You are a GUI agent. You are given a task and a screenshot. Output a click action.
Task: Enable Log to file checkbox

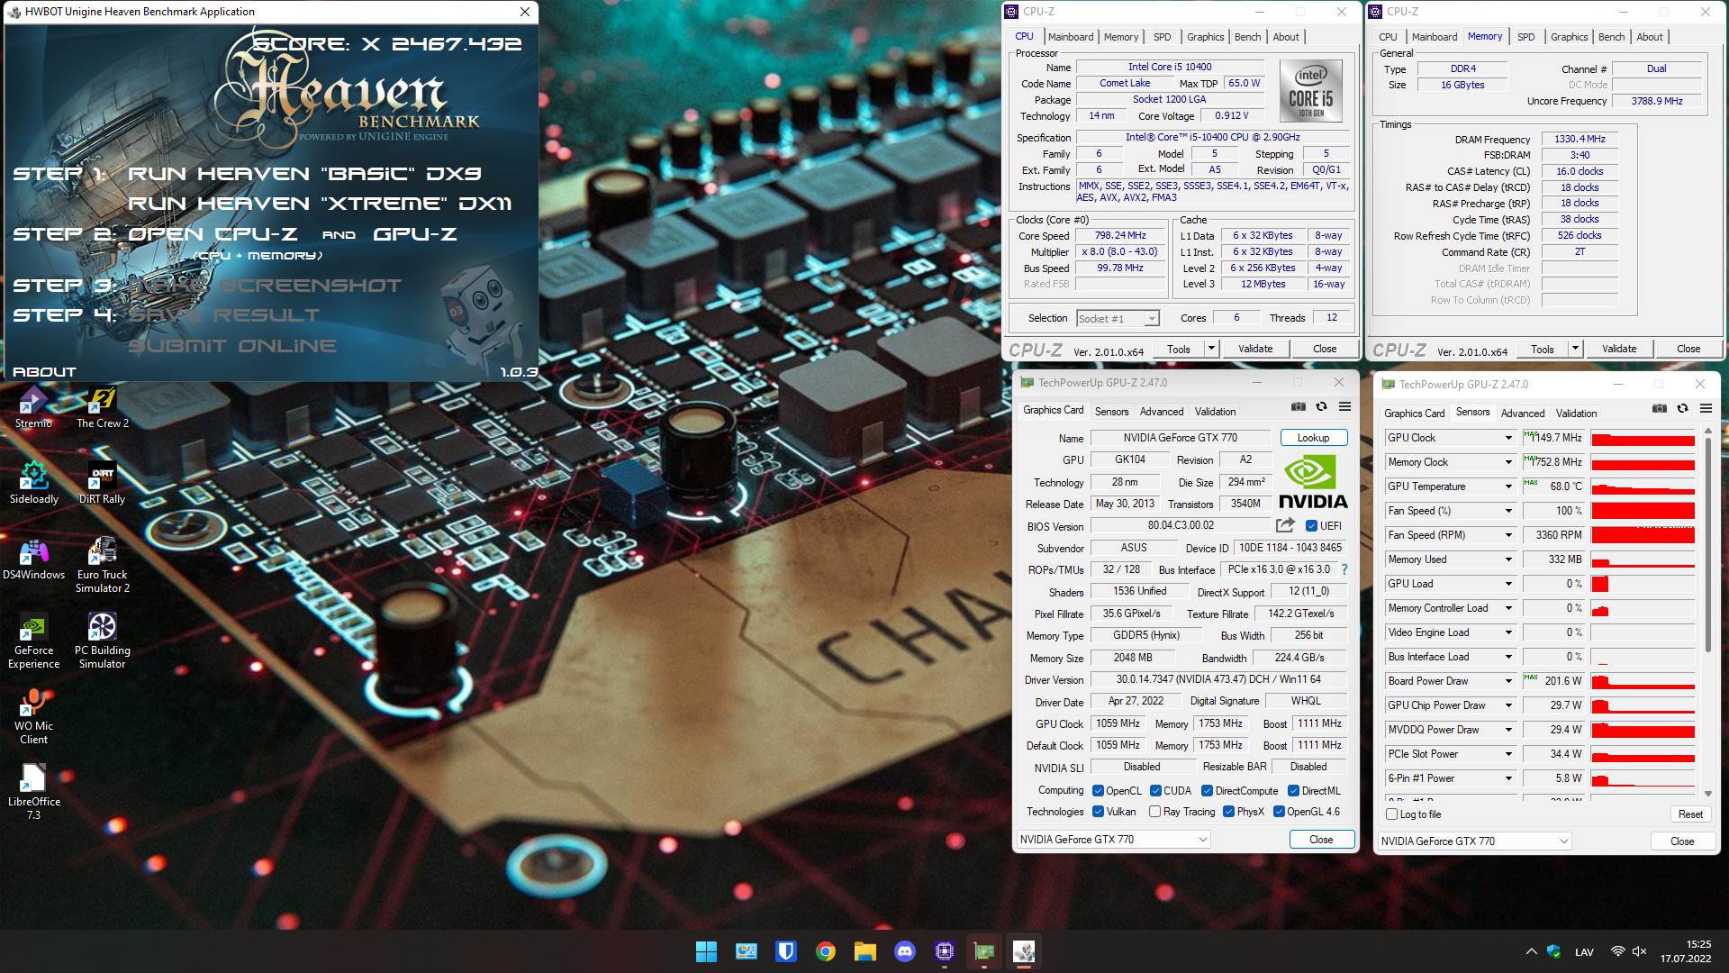[1391, 814]
